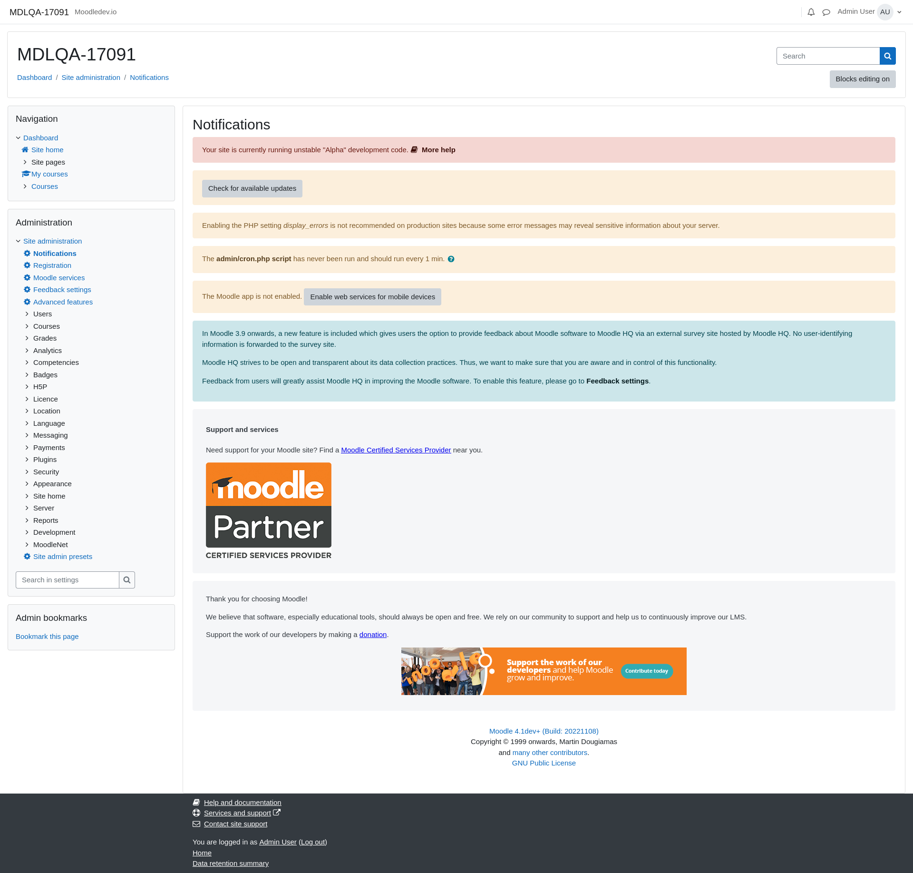Image resolution: width=913 pixels, height=873 pixels.
Task: Open Licence admin category
Action: 46,399
